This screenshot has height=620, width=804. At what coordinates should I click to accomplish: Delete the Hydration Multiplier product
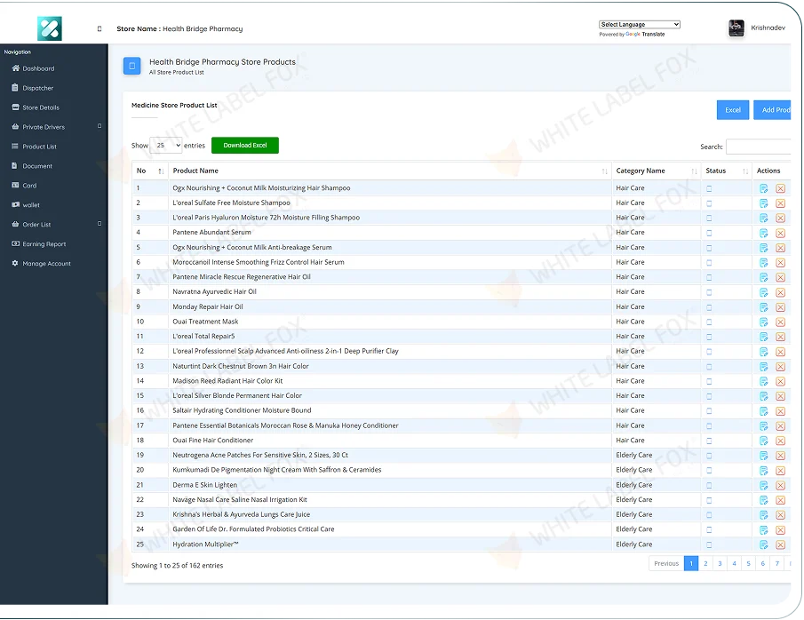tap(780, 545)
